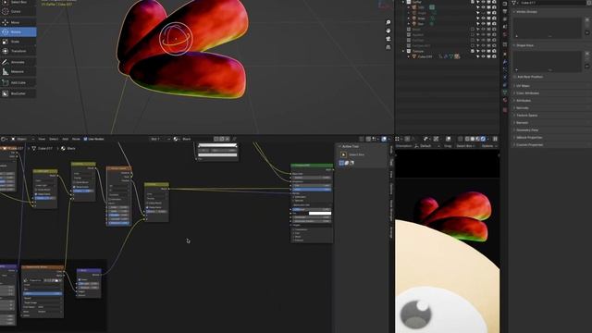Click the Blank material name field
The width and height of the screenshot is (592, 333).
[x=195, y=139]
